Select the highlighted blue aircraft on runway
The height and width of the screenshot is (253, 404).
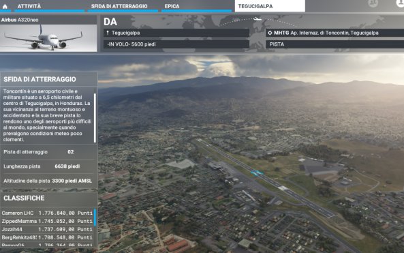point(257,173)
